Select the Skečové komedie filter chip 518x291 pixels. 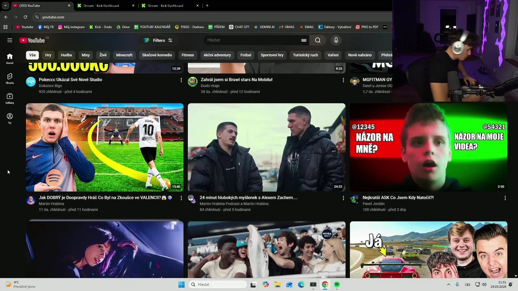pyautogui.click(x=157, y=55)
